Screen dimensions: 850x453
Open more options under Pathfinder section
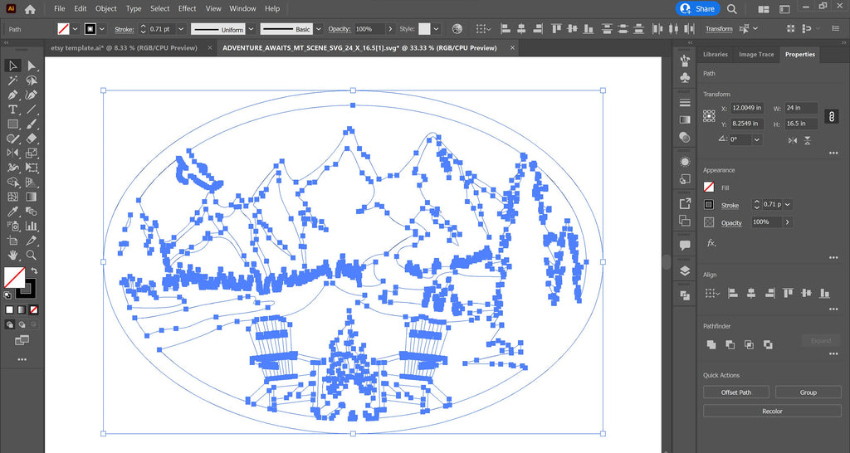[x=833, y=353]
